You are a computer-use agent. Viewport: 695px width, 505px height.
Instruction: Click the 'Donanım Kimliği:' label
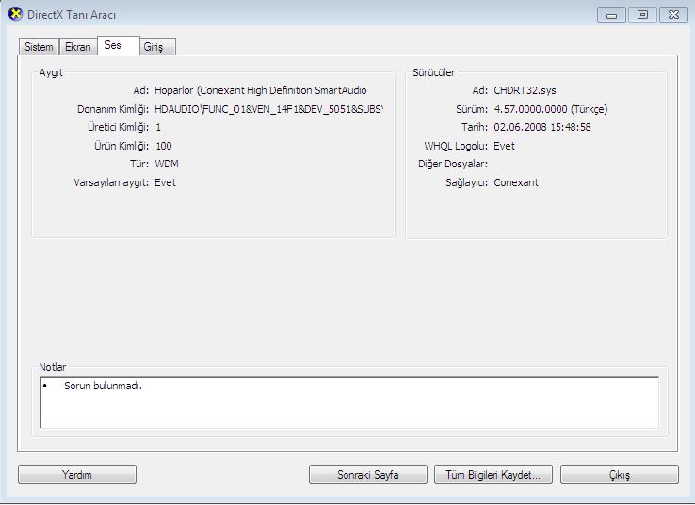point(113,109)
